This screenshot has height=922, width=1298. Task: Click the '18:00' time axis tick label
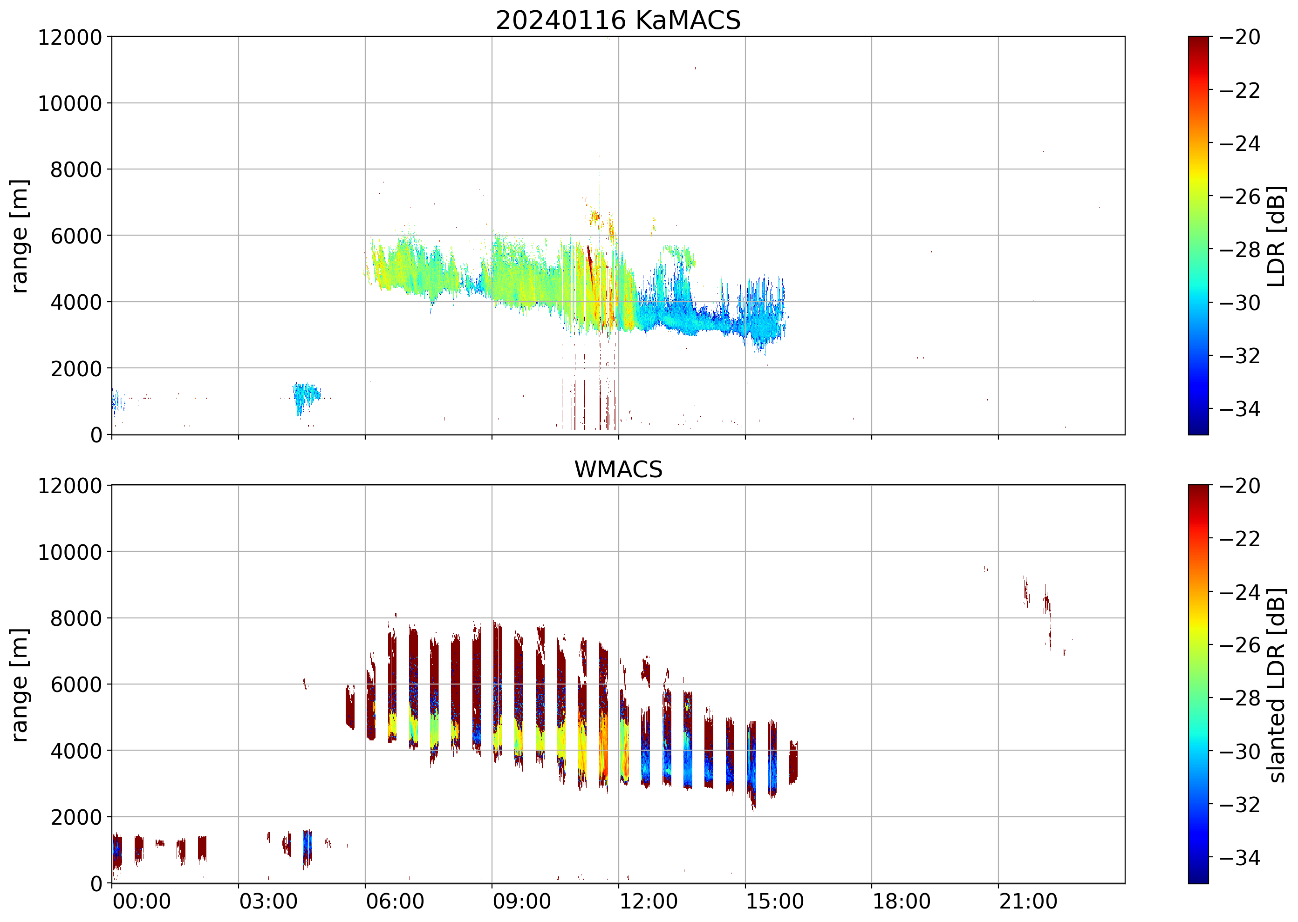[902, 901]
